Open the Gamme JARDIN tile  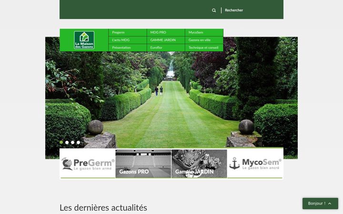(199, 164)
